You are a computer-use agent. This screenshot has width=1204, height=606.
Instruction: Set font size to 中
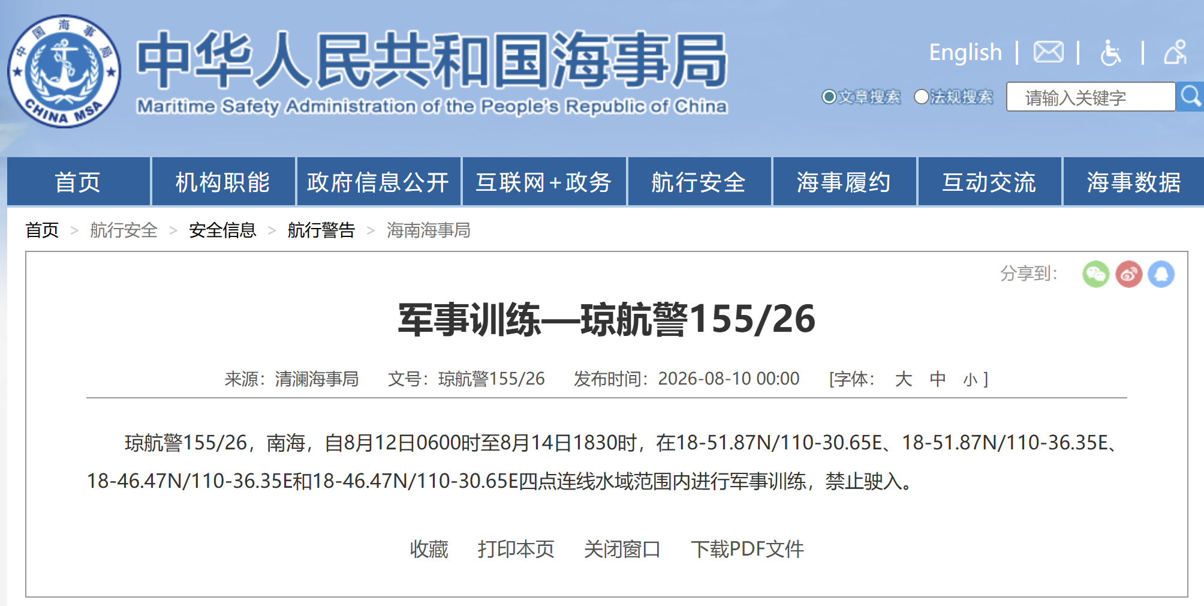[938, 379]
